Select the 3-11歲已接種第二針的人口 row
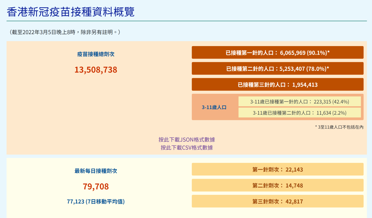The width and height of the screenshot is (372, 218). point(299,113)
